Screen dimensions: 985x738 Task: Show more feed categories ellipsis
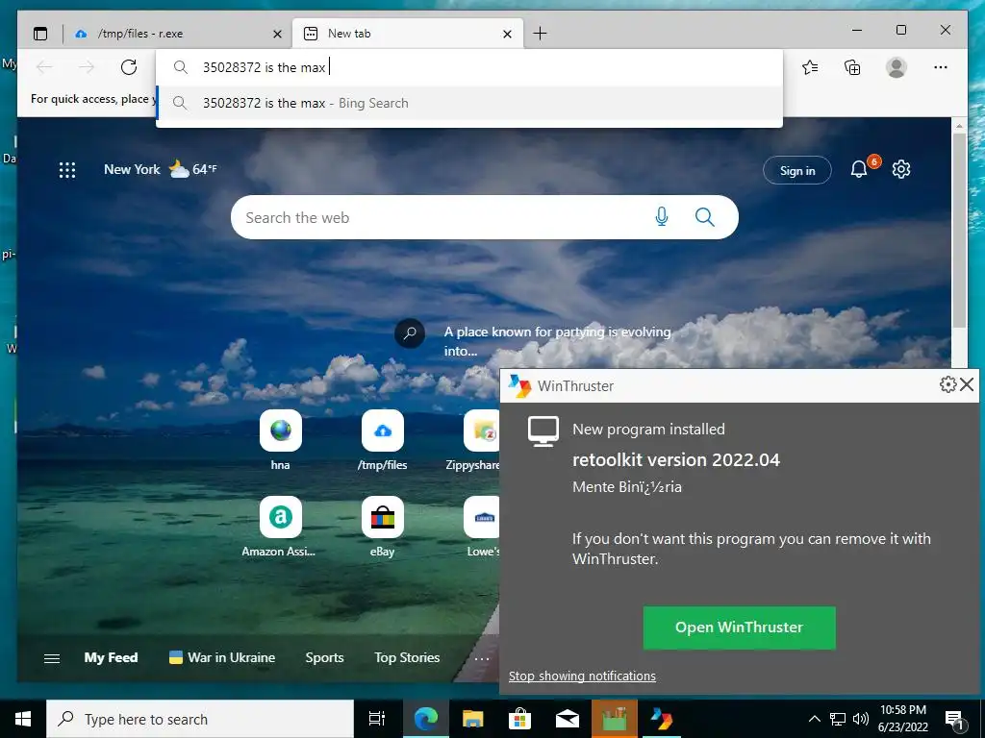(x=482, y=658)
